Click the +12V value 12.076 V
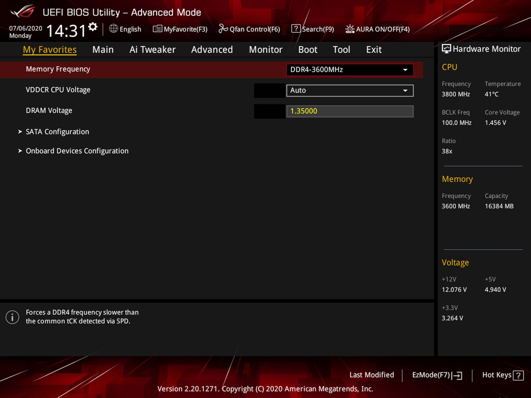Screen dimensions: 531x398 click(x=454, y=290)
